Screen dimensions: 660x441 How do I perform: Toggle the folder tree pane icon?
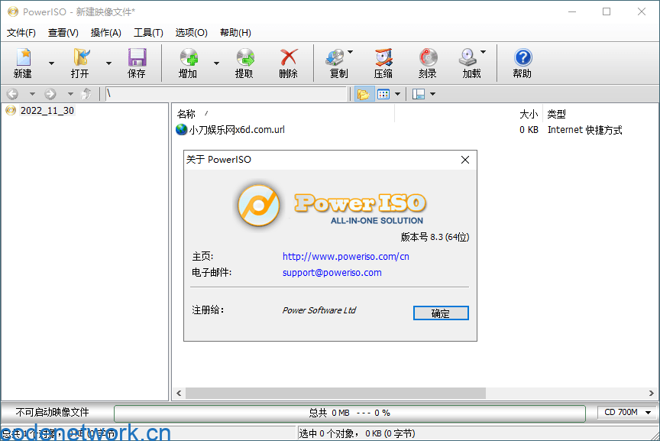coord(364,94)
